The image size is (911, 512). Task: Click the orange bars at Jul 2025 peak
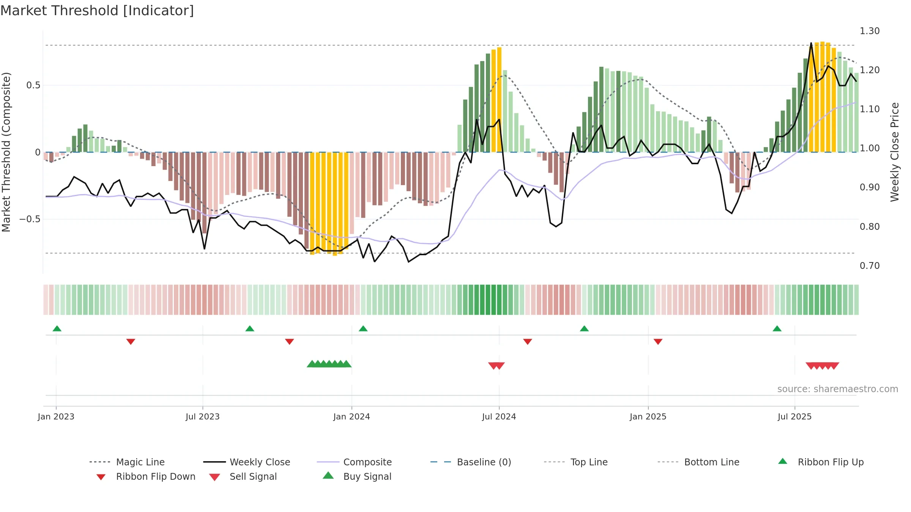tap(823, 97)
